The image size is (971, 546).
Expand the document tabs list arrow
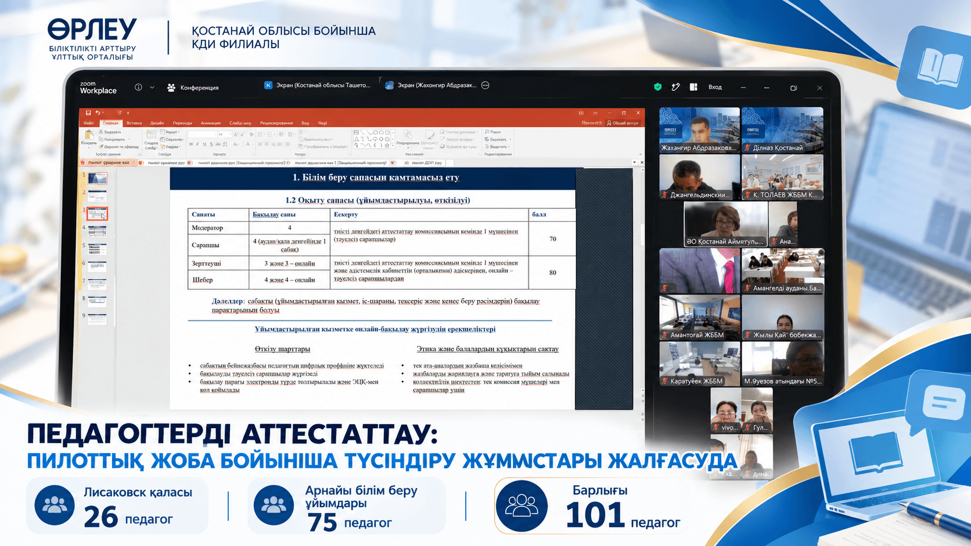click(x=634, y=162)
